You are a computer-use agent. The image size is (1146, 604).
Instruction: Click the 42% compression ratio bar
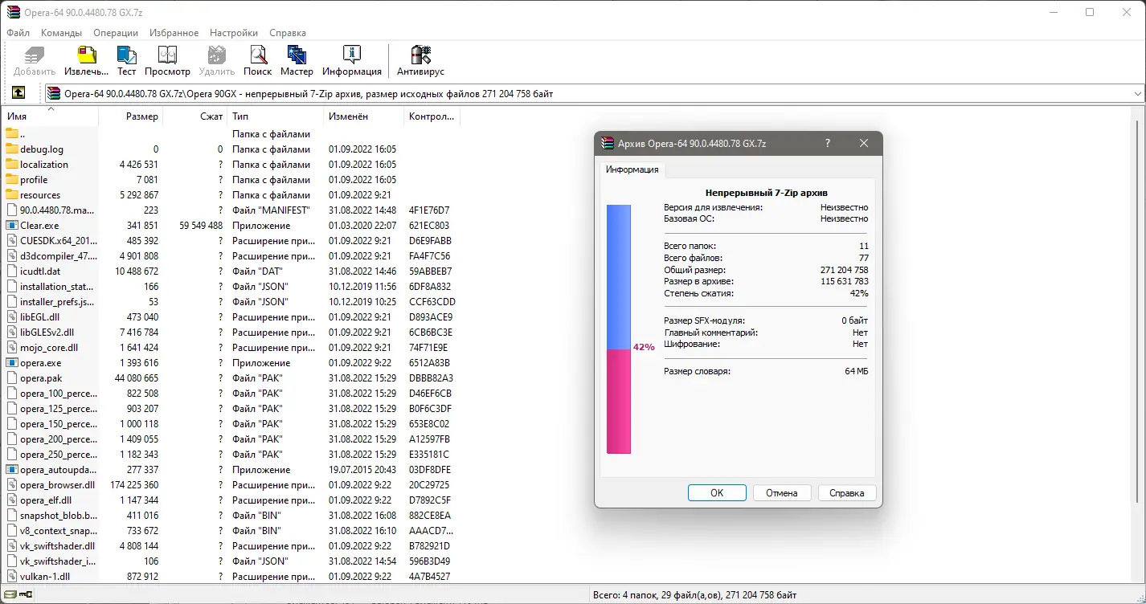click(619, 329)
